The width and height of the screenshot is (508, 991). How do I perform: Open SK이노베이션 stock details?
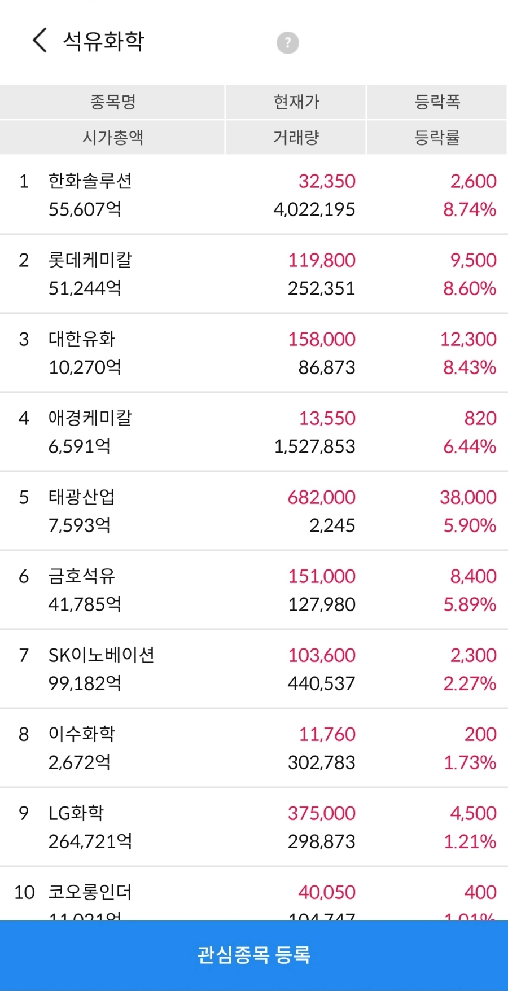click(x=254, y=669)
